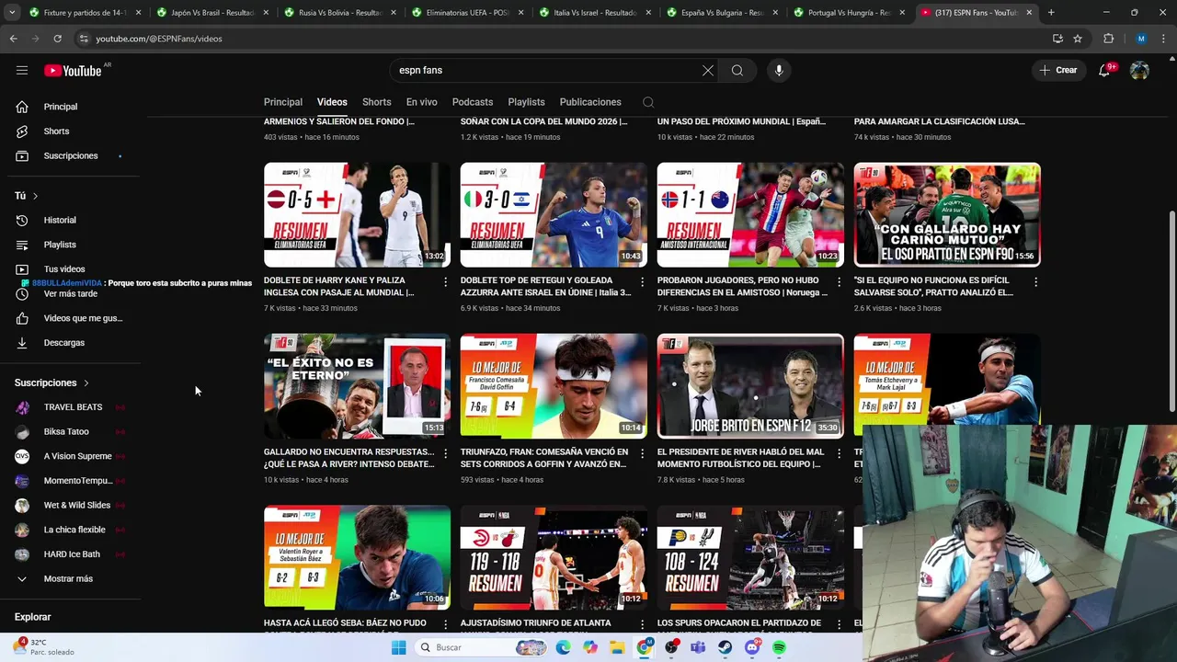Image resolution: width=1177 pixels, height=662 pixels.
Task: Play the Jorge Brito ESPN F12 thumbnail
Action: click(750, 386)
